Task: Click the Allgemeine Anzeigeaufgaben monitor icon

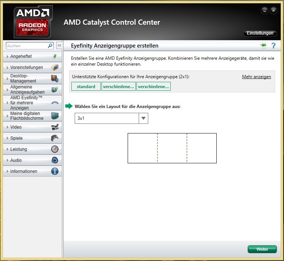Action: [55, 90]
